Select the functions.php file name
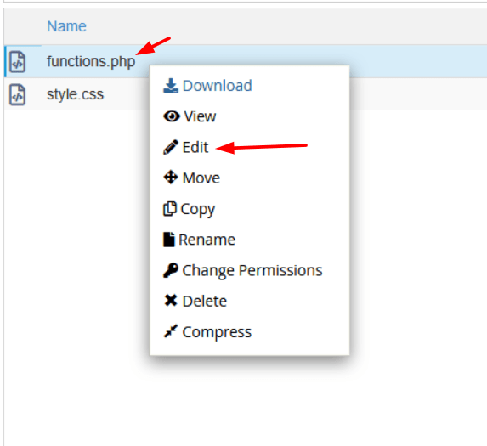 pyautogui.click(x=91, y=61)
